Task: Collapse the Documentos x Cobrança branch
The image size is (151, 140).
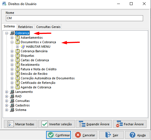Action: tap(12, 42)
